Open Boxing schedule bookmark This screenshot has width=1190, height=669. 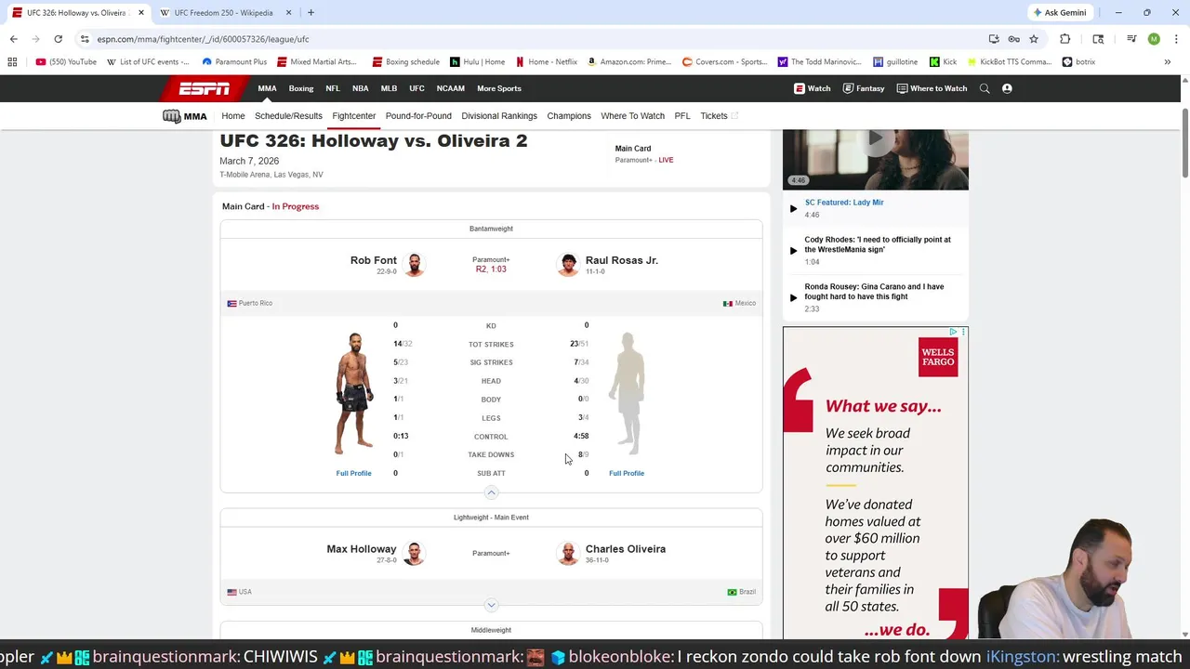[x=405, y=62]
